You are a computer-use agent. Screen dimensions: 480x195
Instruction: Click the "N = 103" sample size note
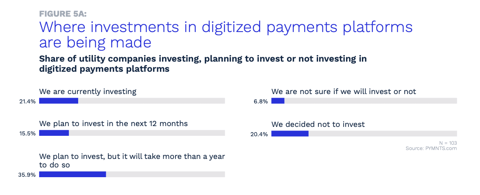point(448,143)
